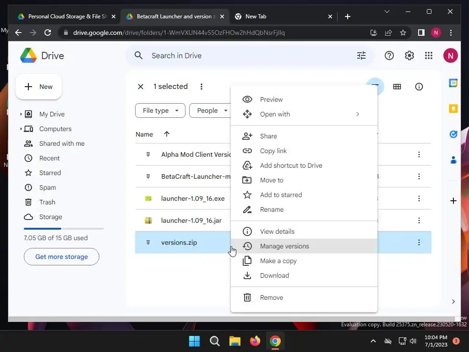Open the Windows Start menu
The image size is (469, 352).
click(x=194, y=341)
